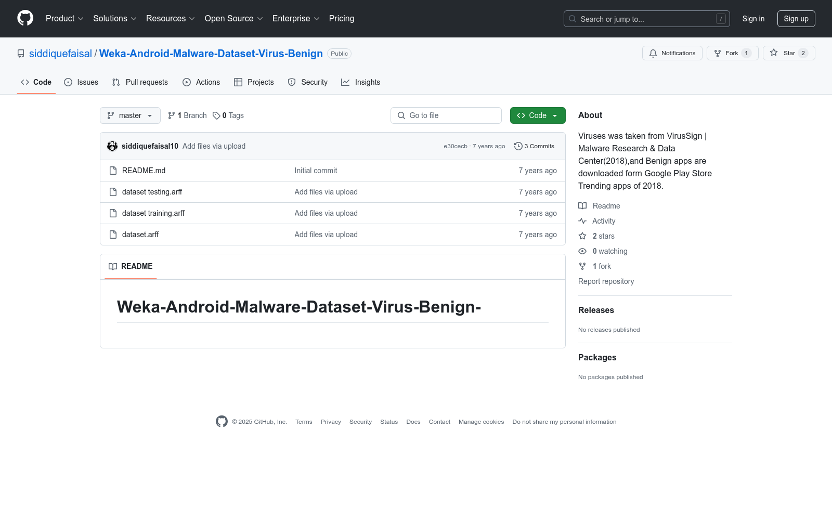
Task: Click the book icon beside README heading
Action: (113, 266)
